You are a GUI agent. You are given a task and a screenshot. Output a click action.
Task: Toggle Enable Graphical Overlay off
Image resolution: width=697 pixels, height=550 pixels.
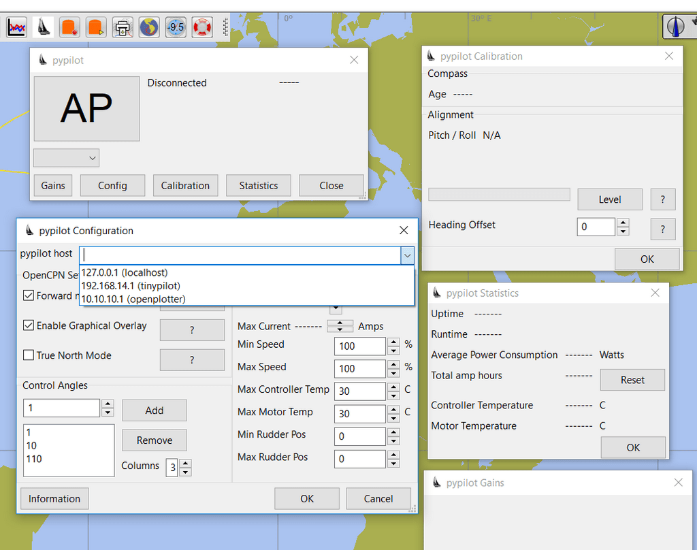[x=28, y=325]
